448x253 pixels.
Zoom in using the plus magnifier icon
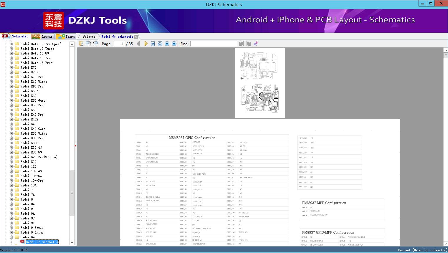pos(174,43)
